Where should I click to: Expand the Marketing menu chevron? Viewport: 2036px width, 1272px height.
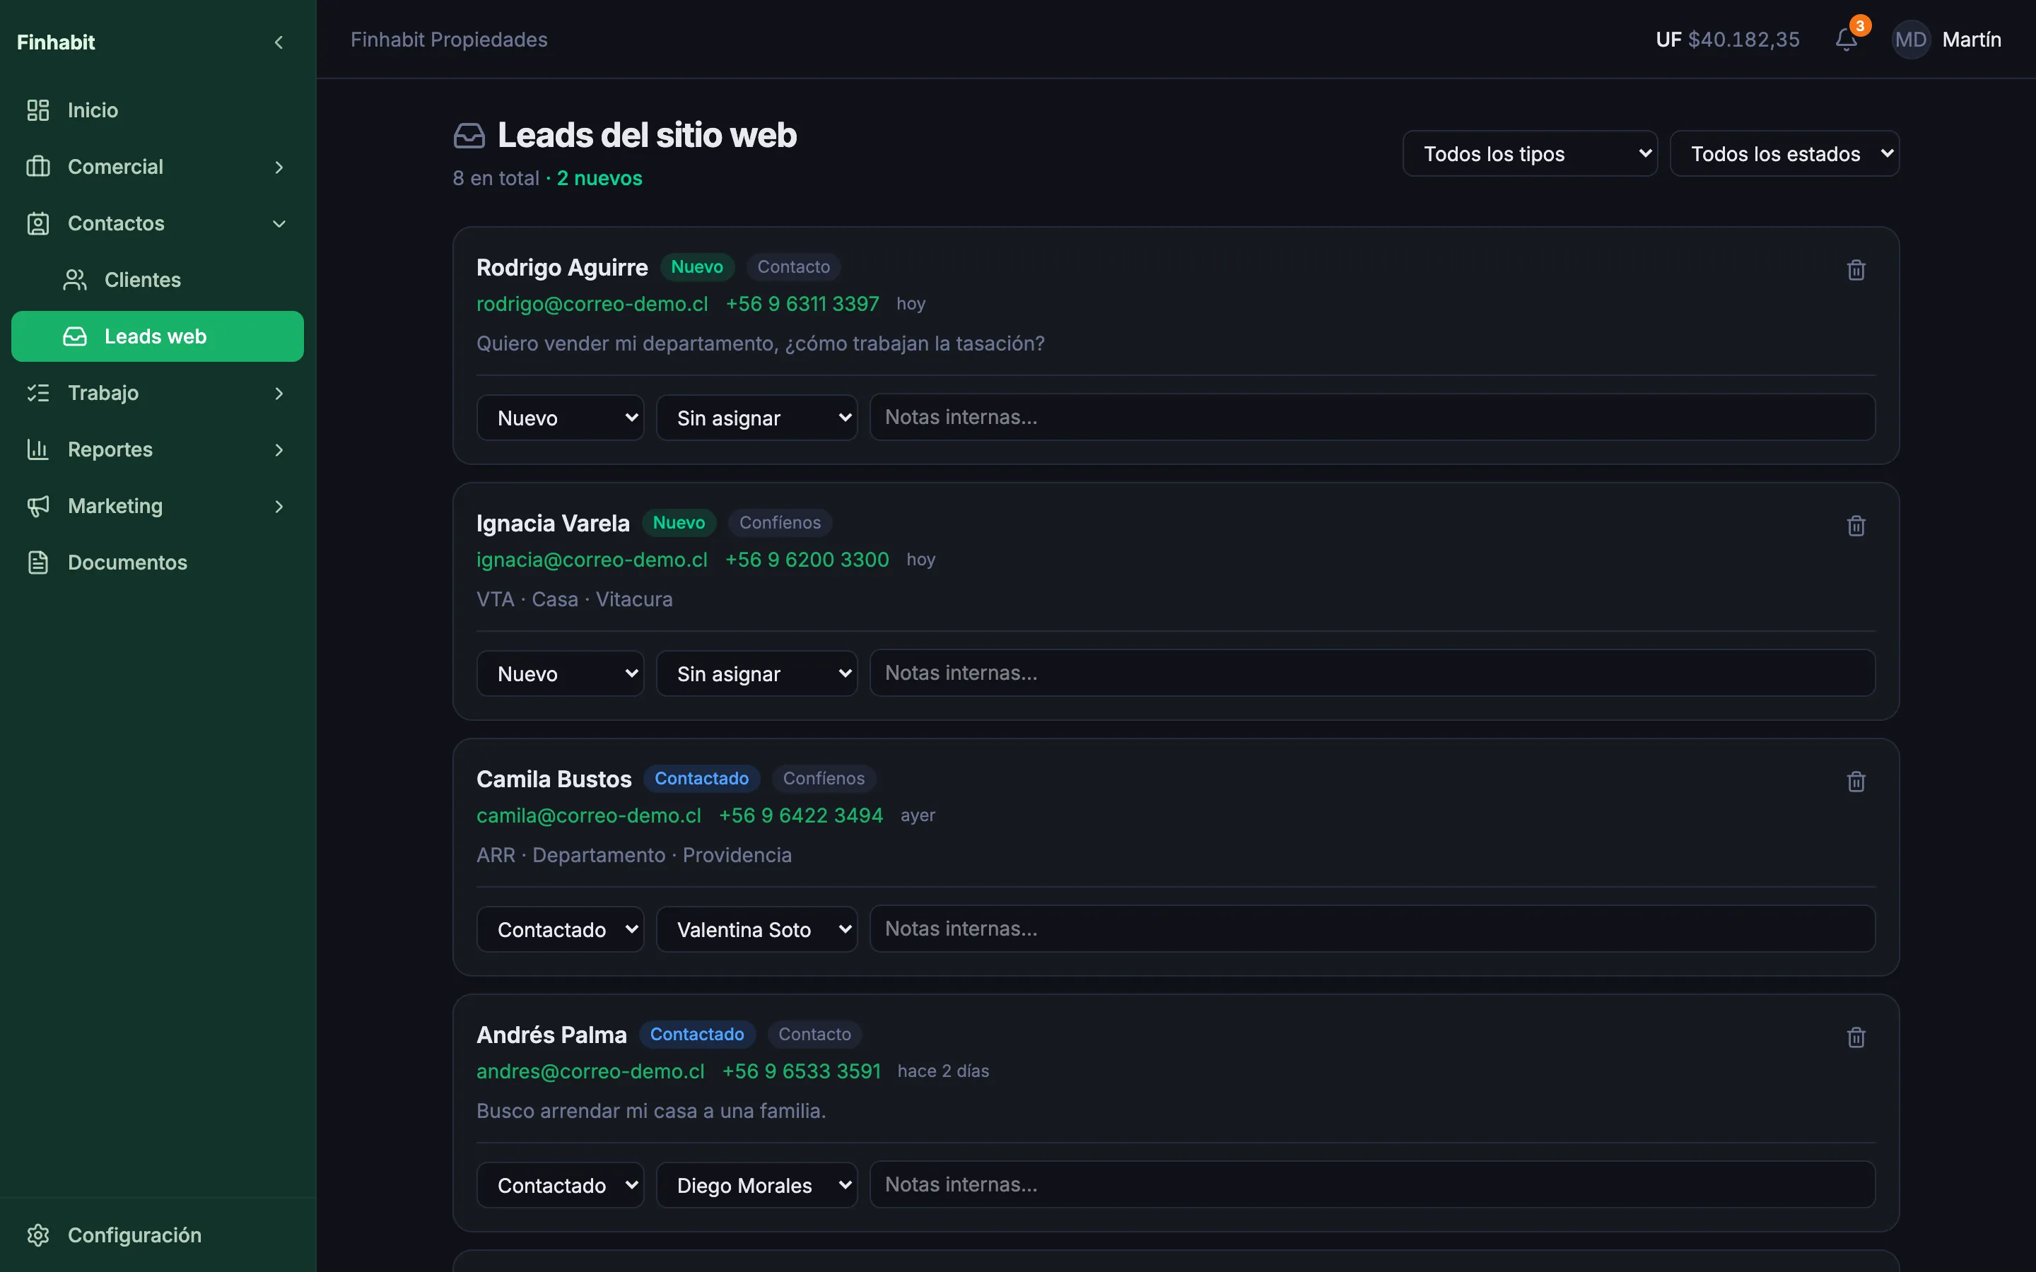(x=279, y=505)
